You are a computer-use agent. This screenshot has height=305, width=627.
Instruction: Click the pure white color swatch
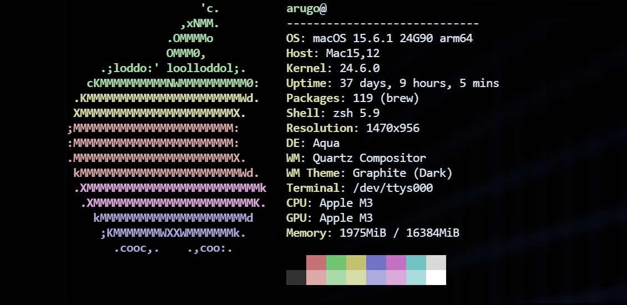point(436,277)
